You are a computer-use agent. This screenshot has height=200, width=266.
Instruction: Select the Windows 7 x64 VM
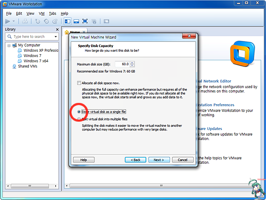click(36, 61)
